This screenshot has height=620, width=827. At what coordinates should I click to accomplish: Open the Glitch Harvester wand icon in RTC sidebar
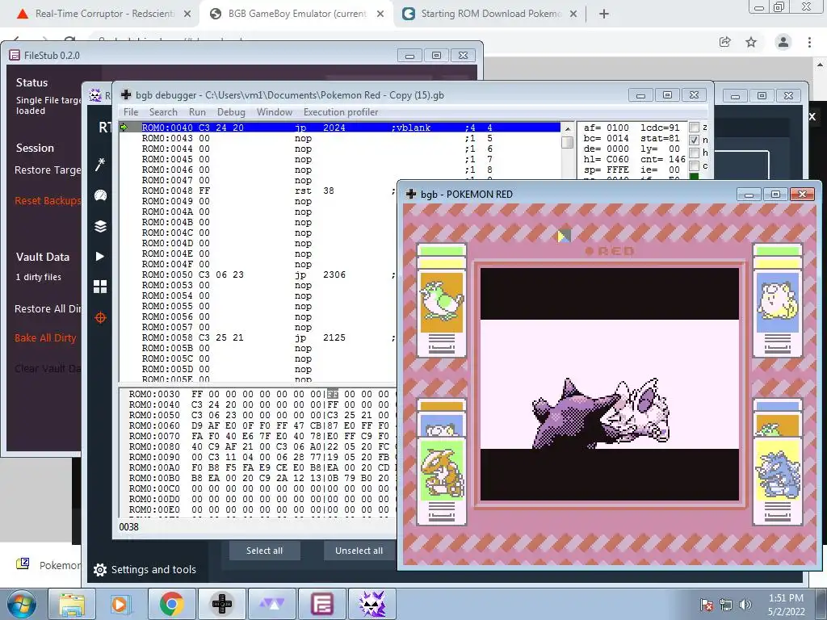point(100,165)
